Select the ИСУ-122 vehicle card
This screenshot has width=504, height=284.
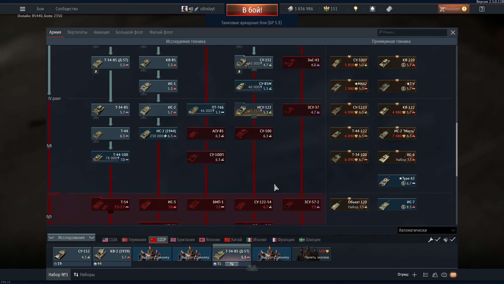pos(254,110)
